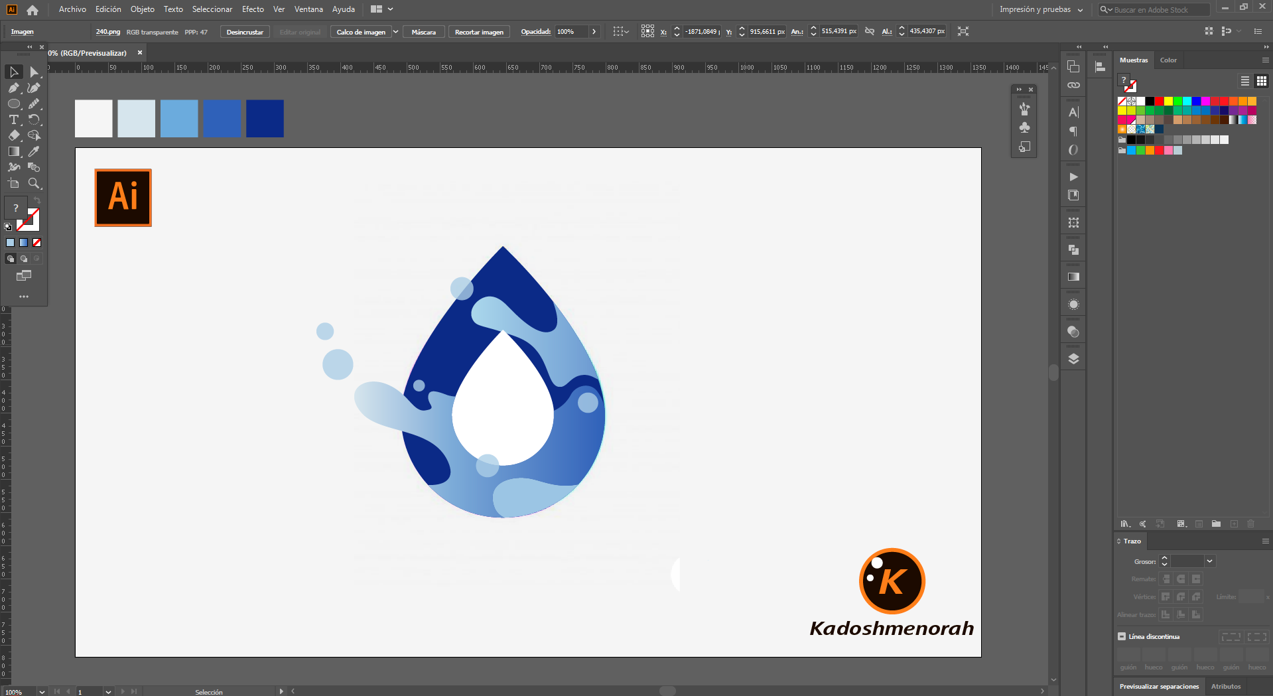Open the Links panel icon
This screenshot has height=696, width=1273.
point(1073,86)
